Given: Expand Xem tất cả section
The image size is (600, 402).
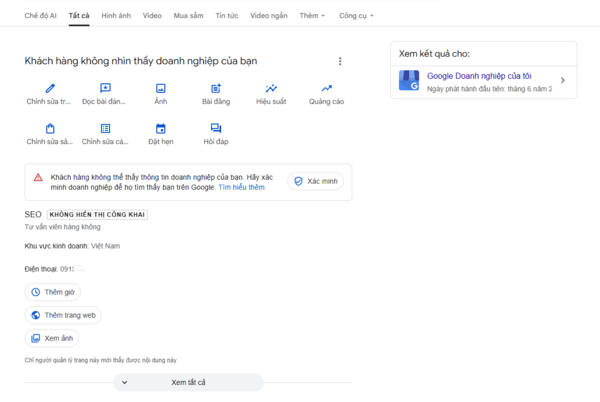Looking at the screenshot, I should coord(188,383).
